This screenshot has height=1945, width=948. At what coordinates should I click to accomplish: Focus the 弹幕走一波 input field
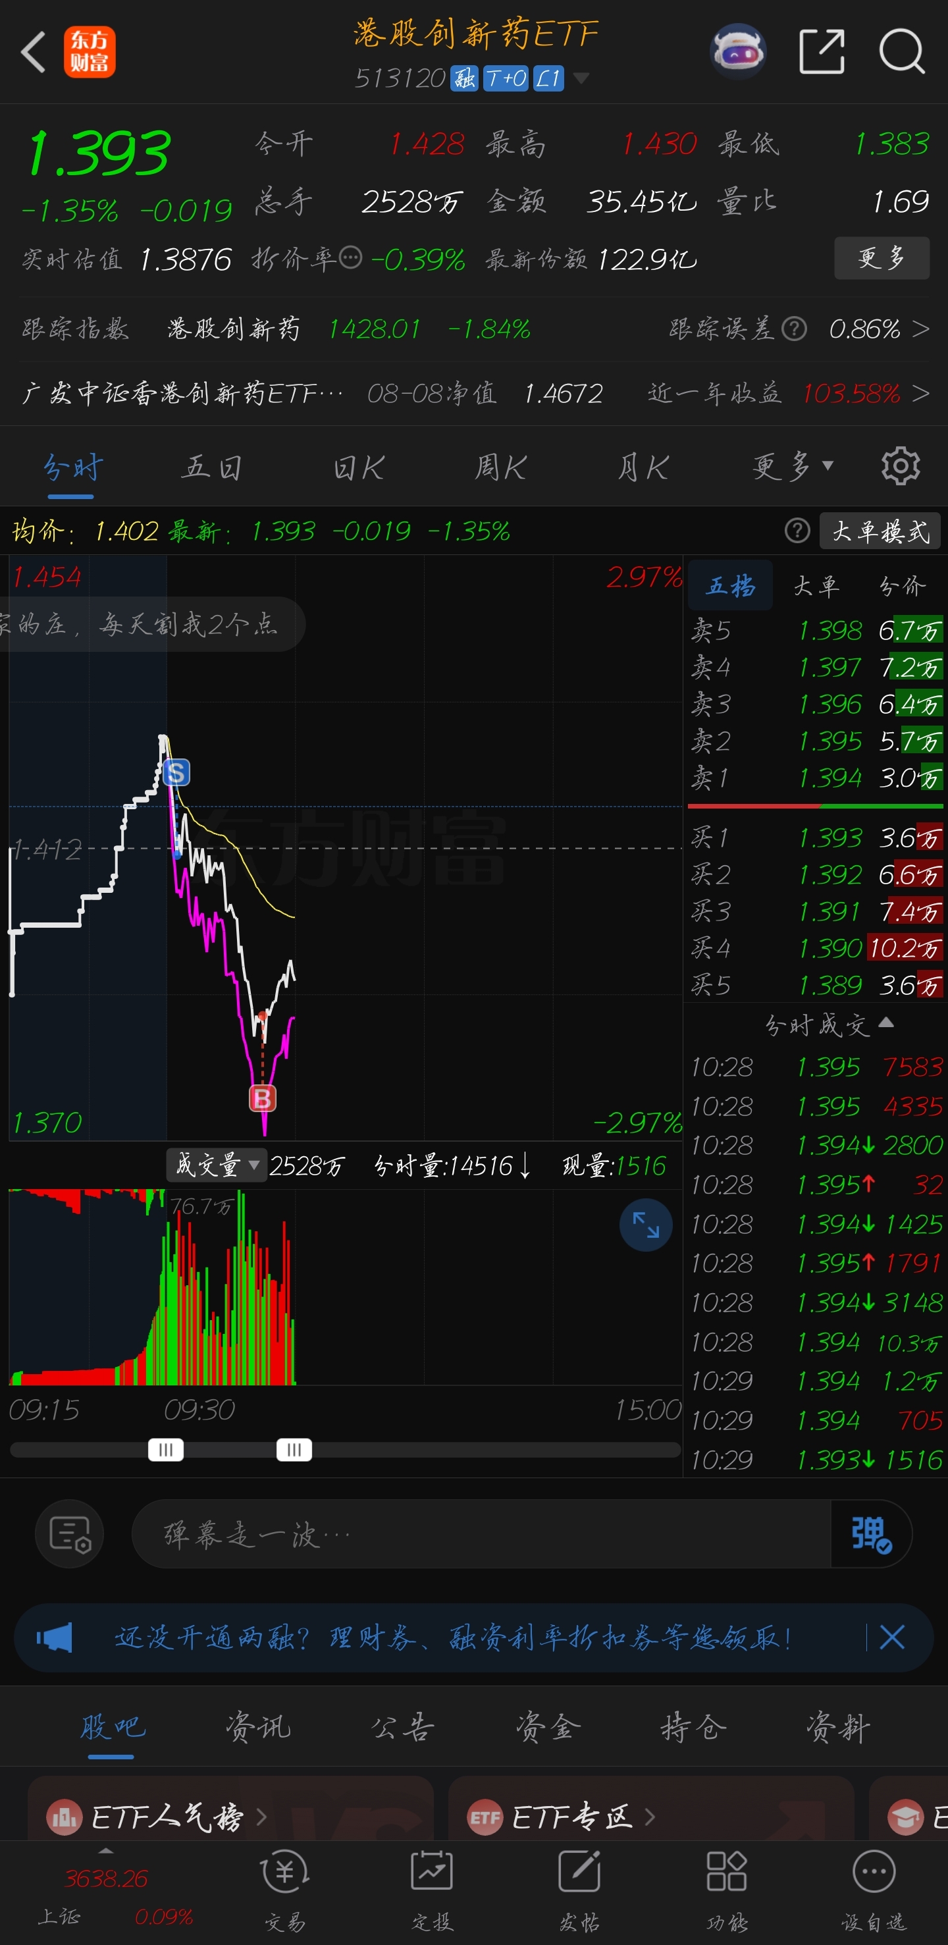click(481, 1534)
